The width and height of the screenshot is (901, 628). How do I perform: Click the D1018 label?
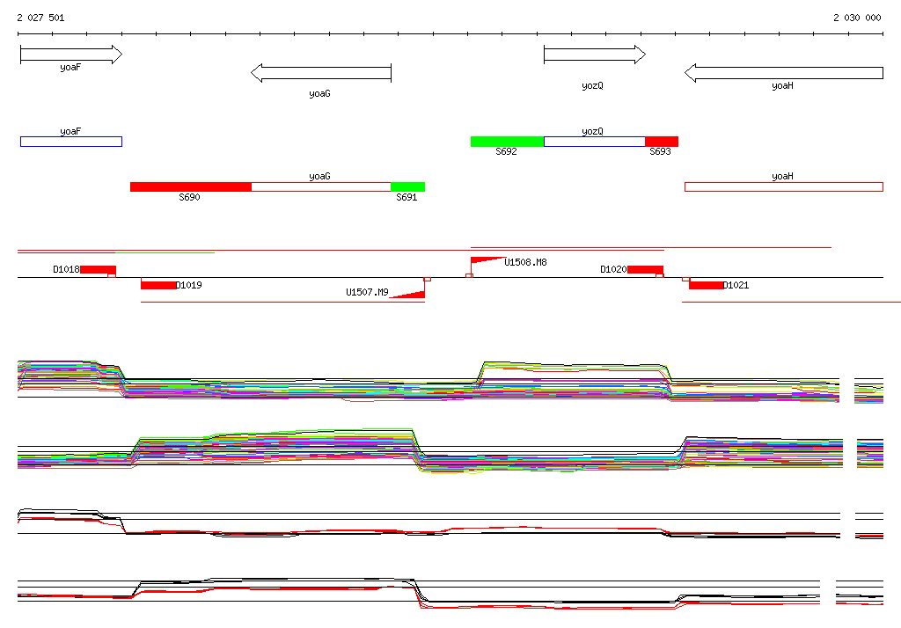[66, 269]
